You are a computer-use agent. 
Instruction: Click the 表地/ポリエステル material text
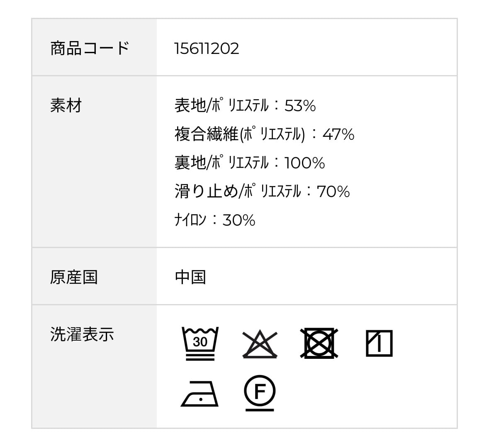pos(222,106)
